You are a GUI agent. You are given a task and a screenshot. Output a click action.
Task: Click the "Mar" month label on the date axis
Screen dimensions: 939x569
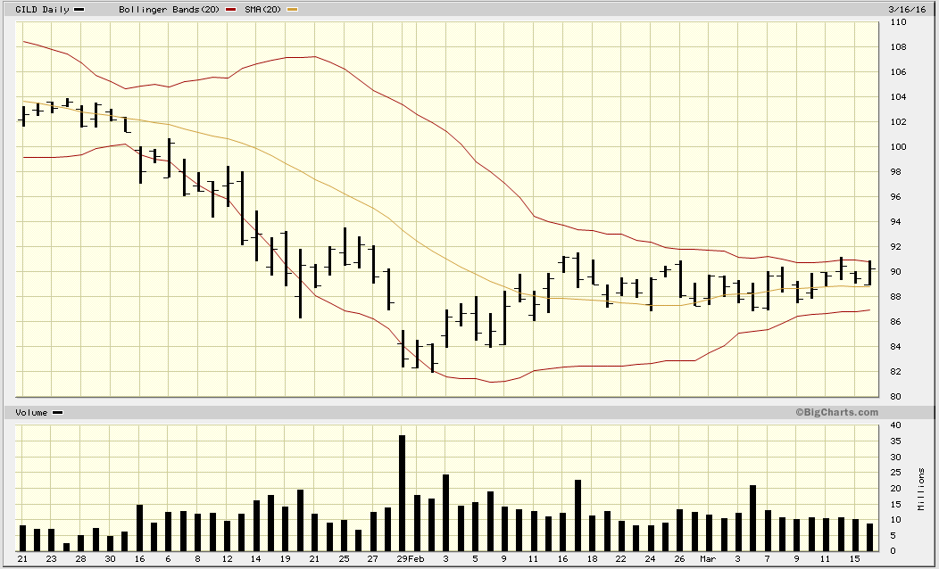tap(708, 559)
